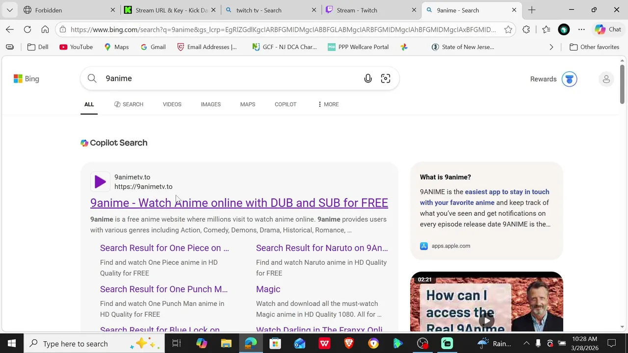Expand the MORE search categories menu
This screenshot has width=628, height=353.
tap(328, 104)
